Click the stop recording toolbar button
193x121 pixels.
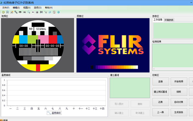coord(37,12)
